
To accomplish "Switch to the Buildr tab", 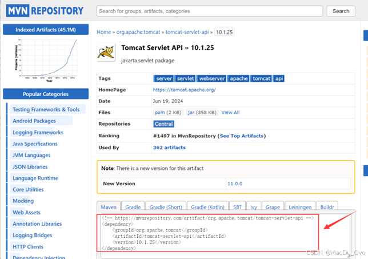I will 327,206.
